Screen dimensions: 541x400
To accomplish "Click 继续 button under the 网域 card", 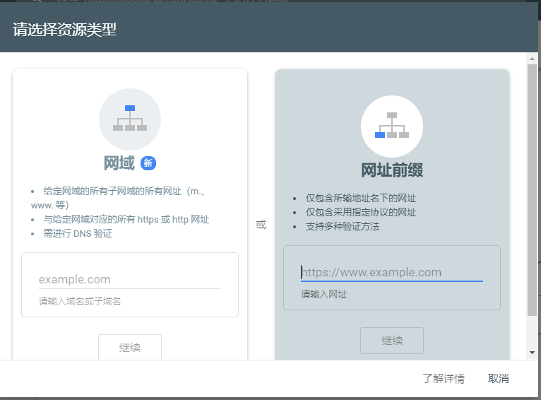I will point(130,347).
